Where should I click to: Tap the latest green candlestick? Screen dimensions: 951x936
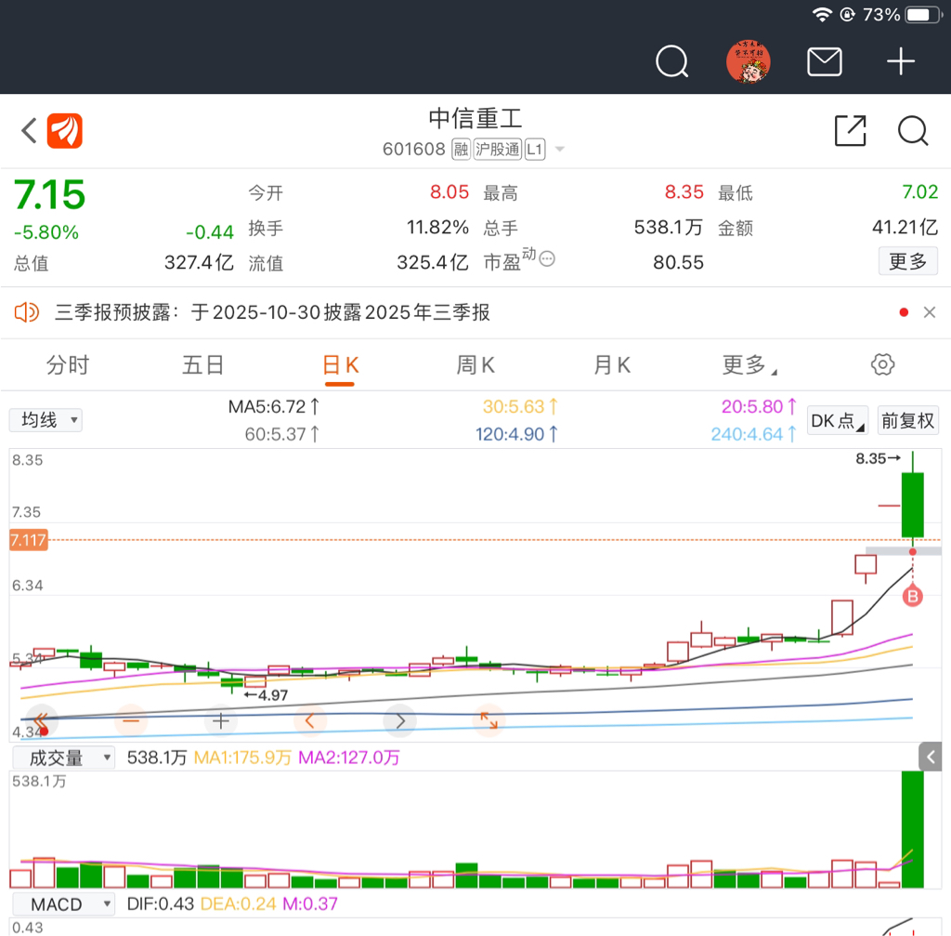point(912,505)
